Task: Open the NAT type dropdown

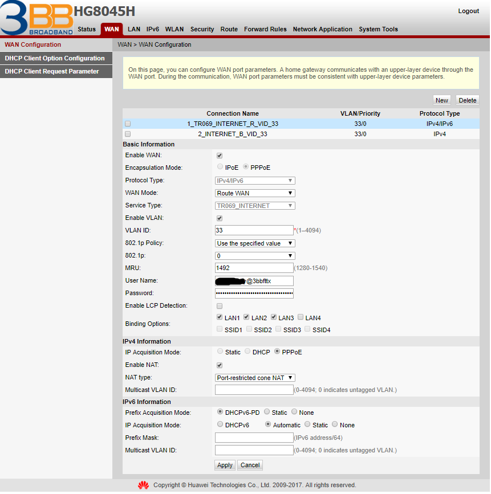Action: pyautogui.click(x=254, y=378)
